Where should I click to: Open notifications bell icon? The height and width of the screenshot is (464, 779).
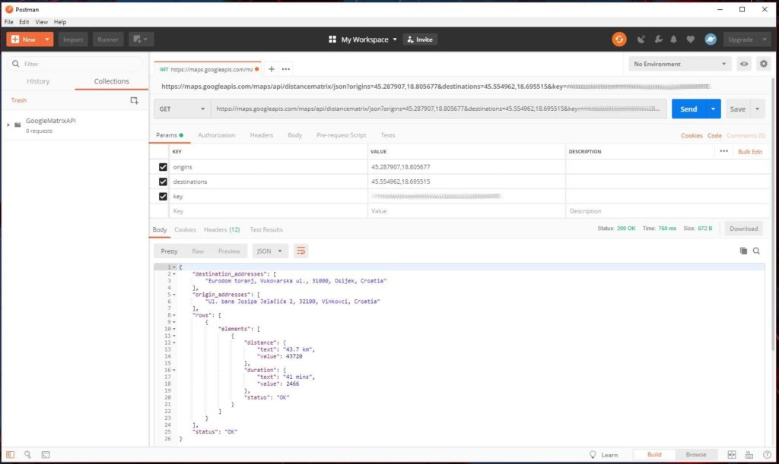[674, 39]
